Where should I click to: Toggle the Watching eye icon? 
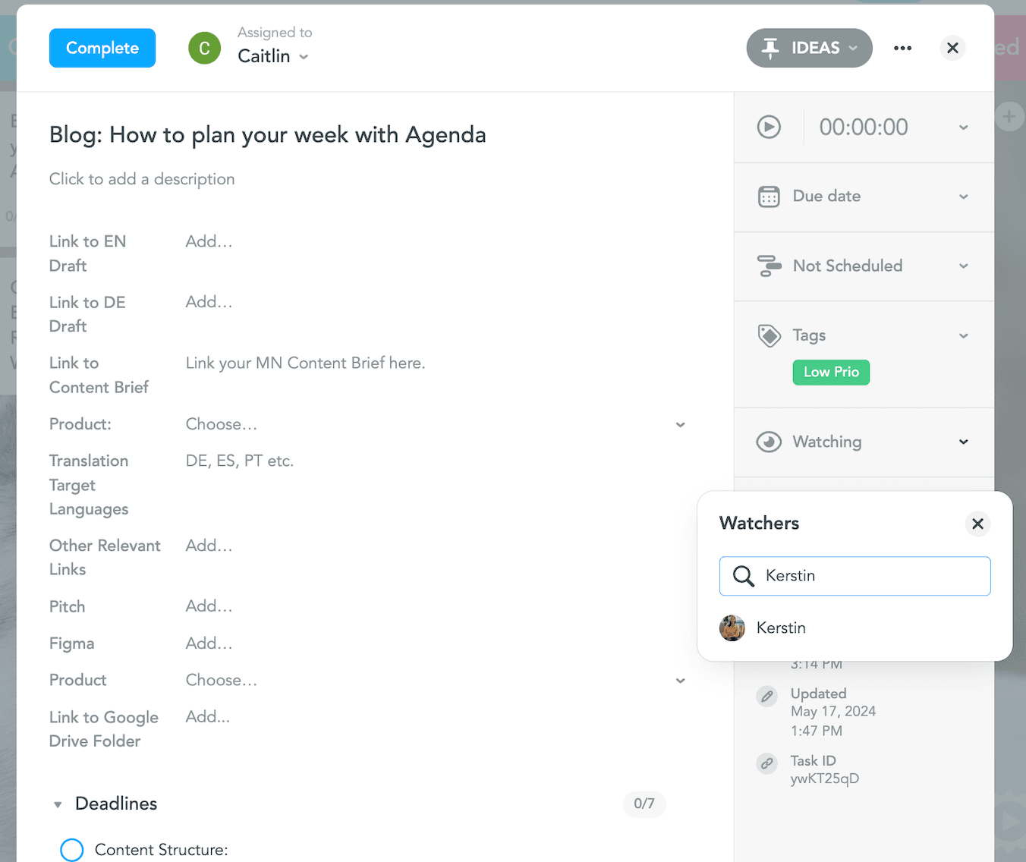(x=769, y=442)
